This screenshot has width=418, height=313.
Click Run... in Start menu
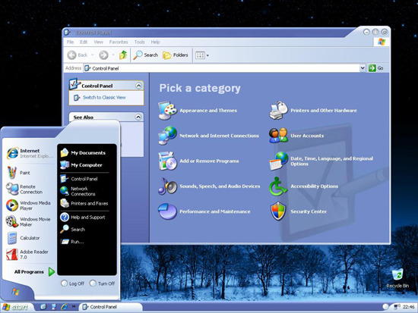coord(72,242)
